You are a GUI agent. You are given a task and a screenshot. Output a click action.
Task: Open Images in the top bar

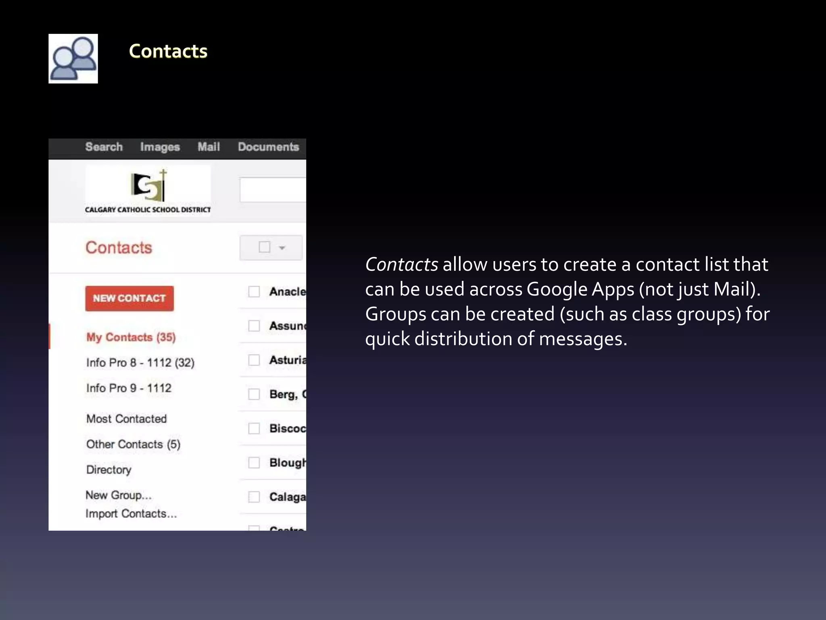160,147
